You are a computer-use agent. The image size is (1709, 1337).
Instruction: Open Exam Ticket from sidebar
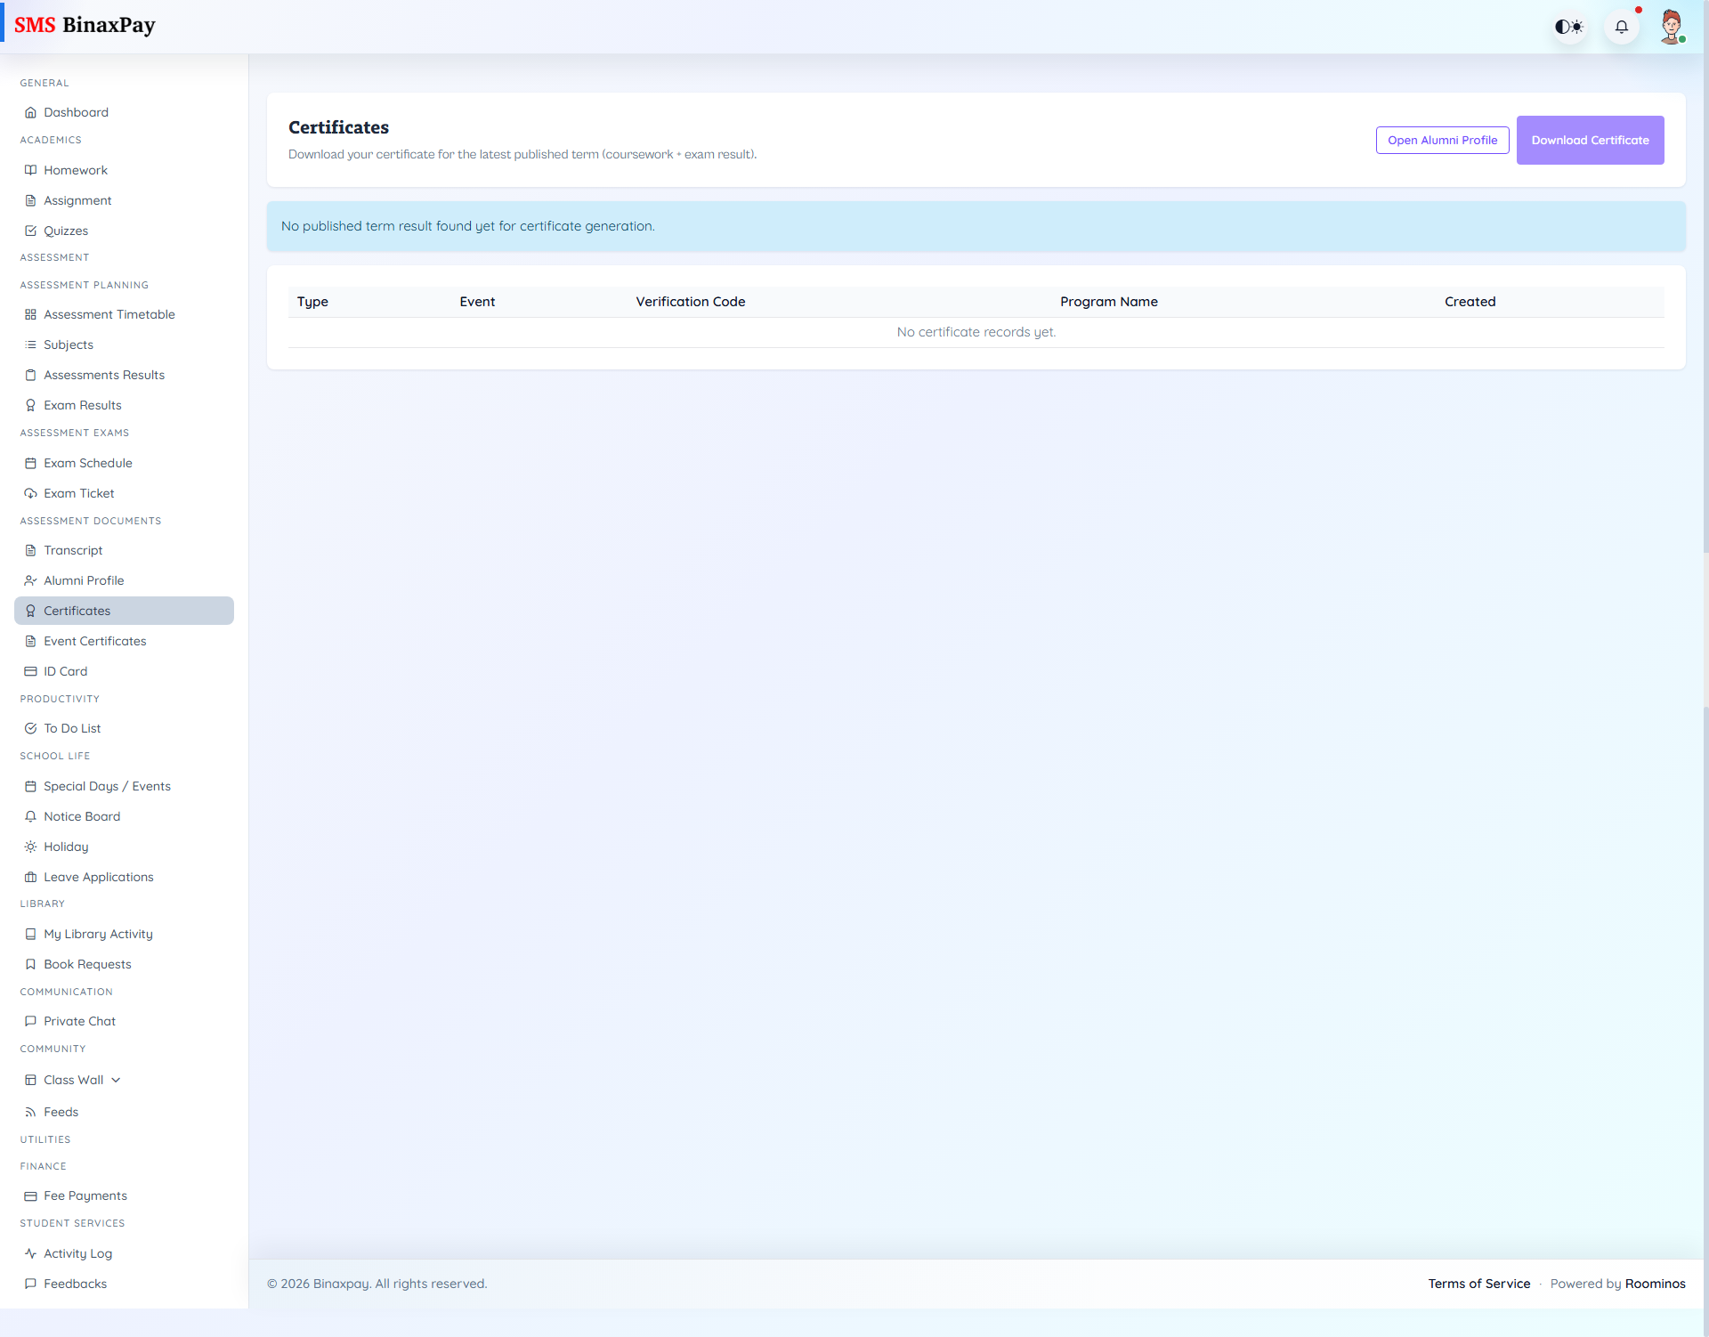[x=78, y=492]
